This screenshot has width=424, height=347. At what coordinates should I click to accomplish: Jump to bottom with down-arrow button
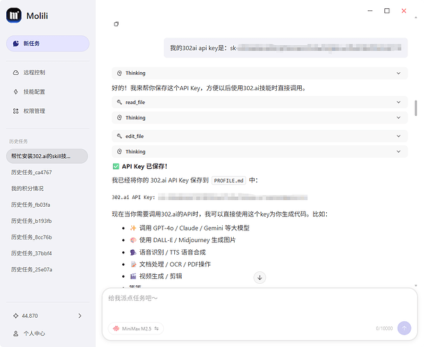click(x=260, y=278)
